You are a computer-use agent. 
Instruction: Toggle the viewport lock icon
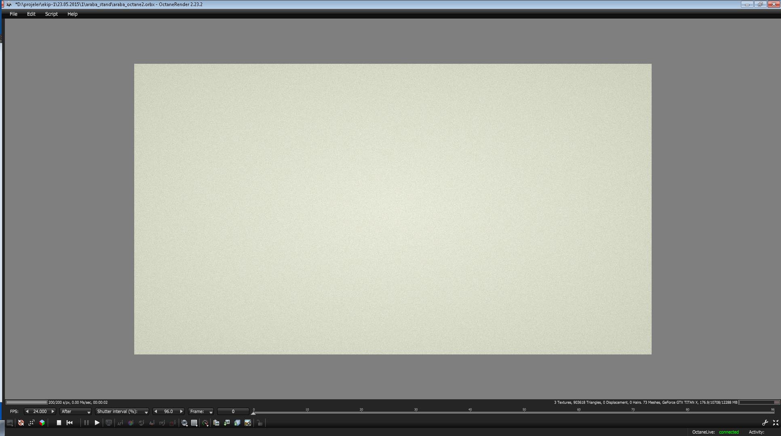tap(260, 423)
